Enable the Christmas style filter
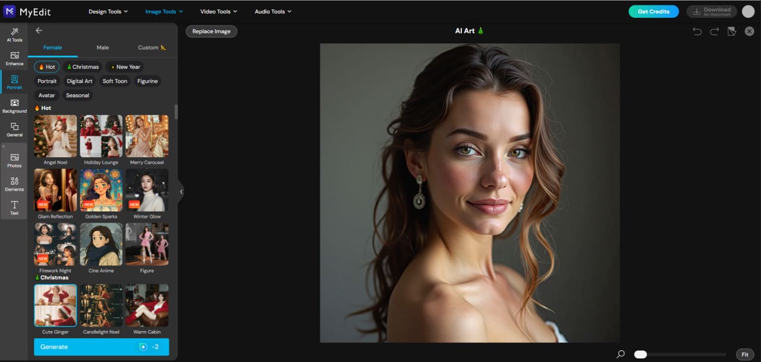This screenshot has width=761, height=362. pyautogui.click(x=83, y=66)
